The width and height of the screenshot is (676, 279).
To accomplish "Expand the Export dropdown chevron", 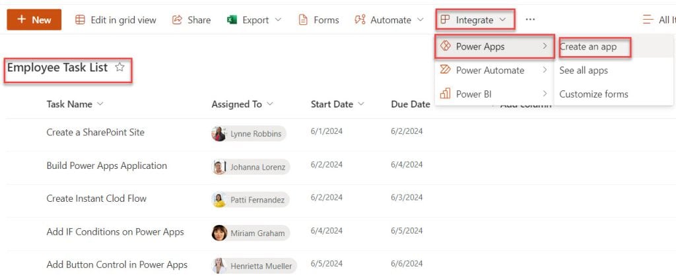I will pyautogui.click(x=278, y=20).
